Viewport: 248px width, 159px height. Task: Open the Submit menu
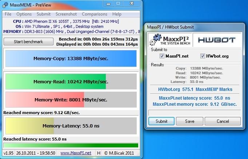point(44,14)
